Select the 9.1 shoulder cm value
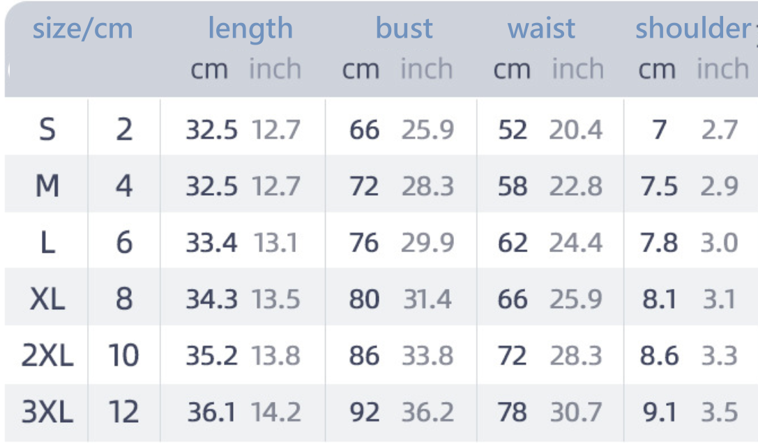Viewport: 758px width, 443px height. click(x=660, y=412)
